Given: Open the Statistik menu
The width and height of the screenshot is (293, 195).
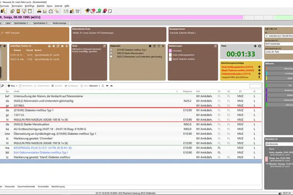Looking at the screenshot, I should (40, 6).
